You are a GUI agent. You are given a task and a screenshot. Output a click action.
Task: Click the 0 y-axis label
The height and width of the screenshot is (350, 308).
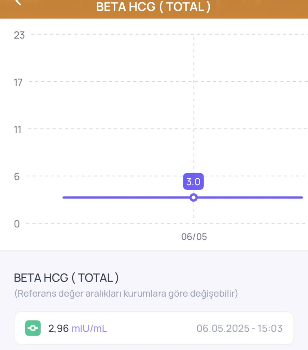click(x=17, y=224)
